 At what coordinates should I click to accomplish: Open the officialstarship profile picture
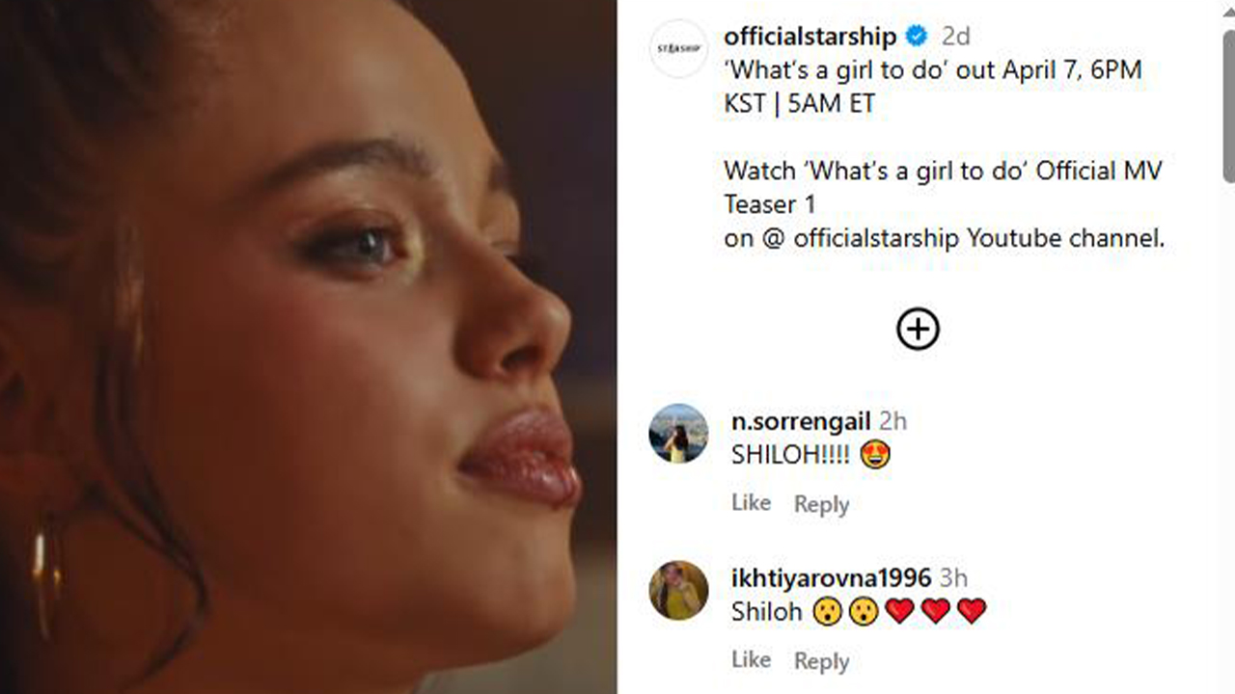point(678,48)
